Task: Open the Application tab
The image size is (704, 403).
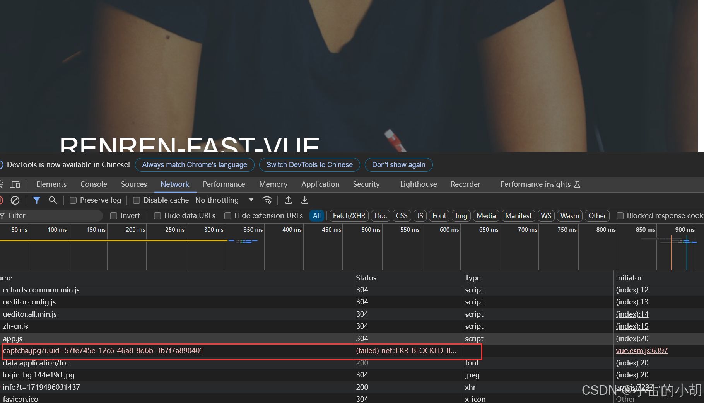Action: click(320, 184)
